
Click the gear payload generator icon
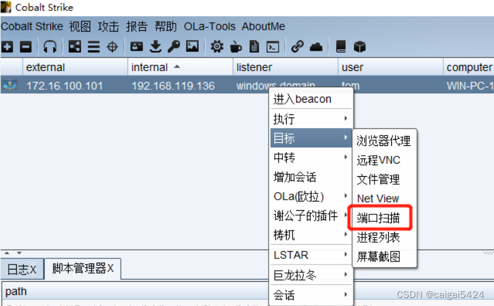(x=217, y=46)
